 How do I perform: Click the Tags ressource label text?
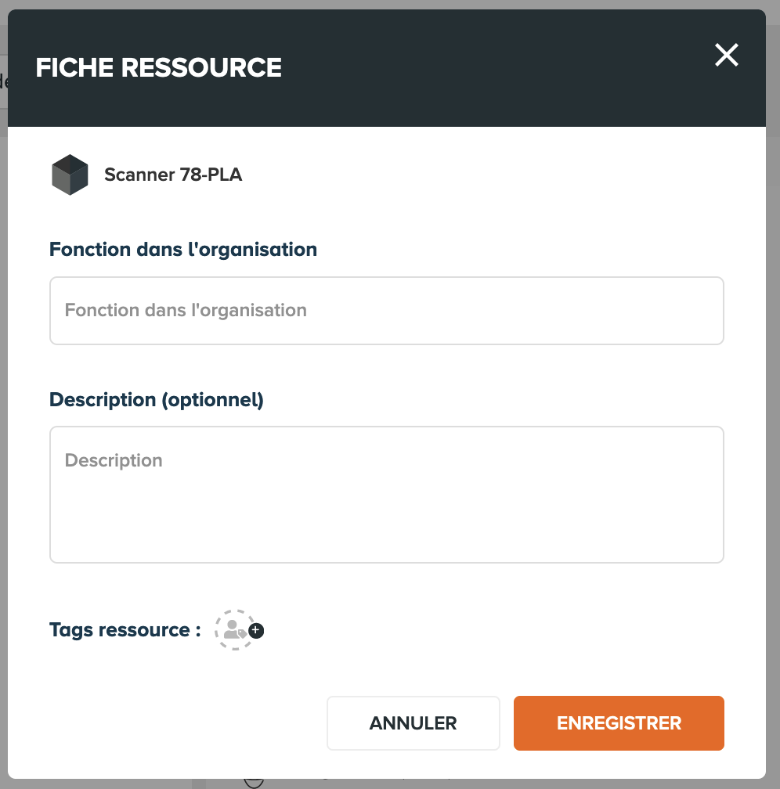(x=125, y=630)
